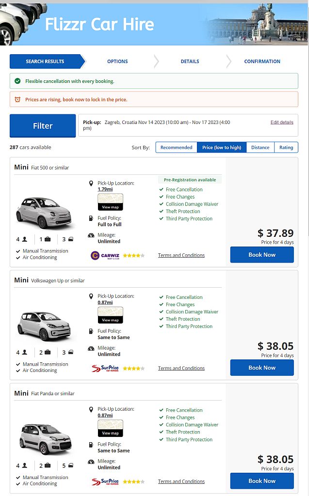The width and height of the screenshot is (309, 496).
Task: Click the mileage icon next to Unlimited on Fiat 500
Action: 90,235
